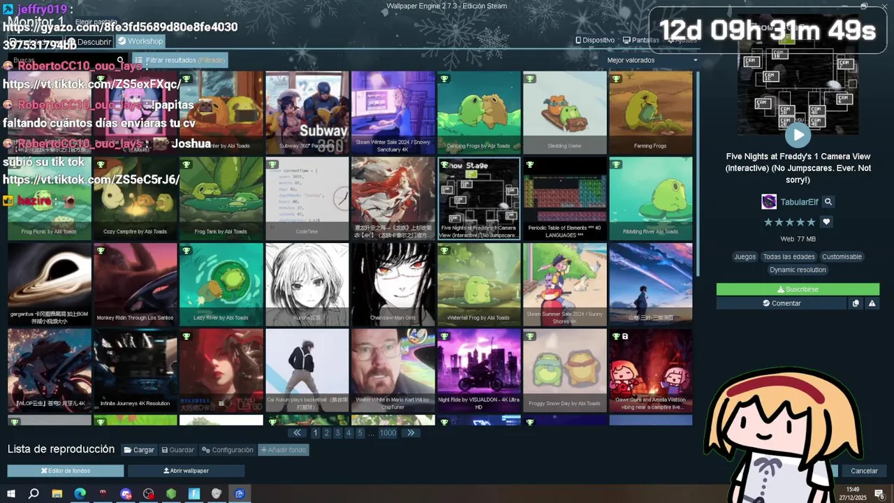Image resolution: width=894 pixels, height=503 pixels.
Task: Select Monkey Ridin Through Los Santos thumbnail
Action: click(x=135, y=284)
